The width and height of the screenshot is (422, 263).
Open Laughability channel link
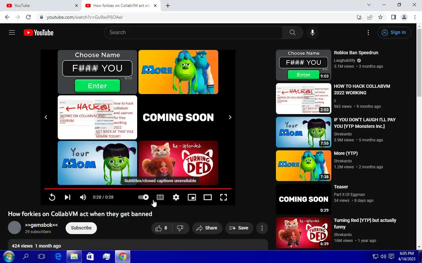pos(345,60)
